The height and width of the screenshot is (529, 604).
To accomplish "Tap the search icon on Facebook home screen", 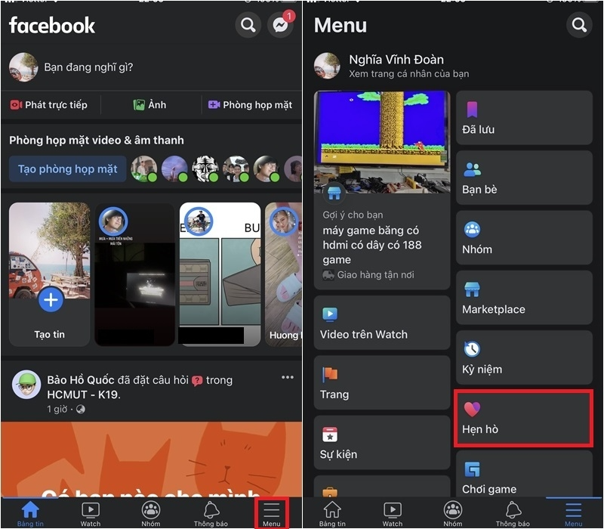I will tap(248, 25).
